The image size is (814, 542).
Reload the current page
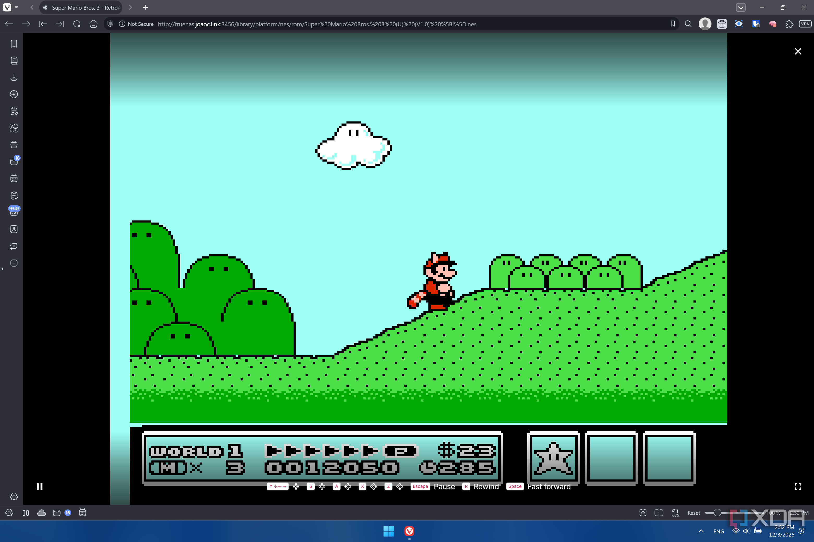coord(77,24)
